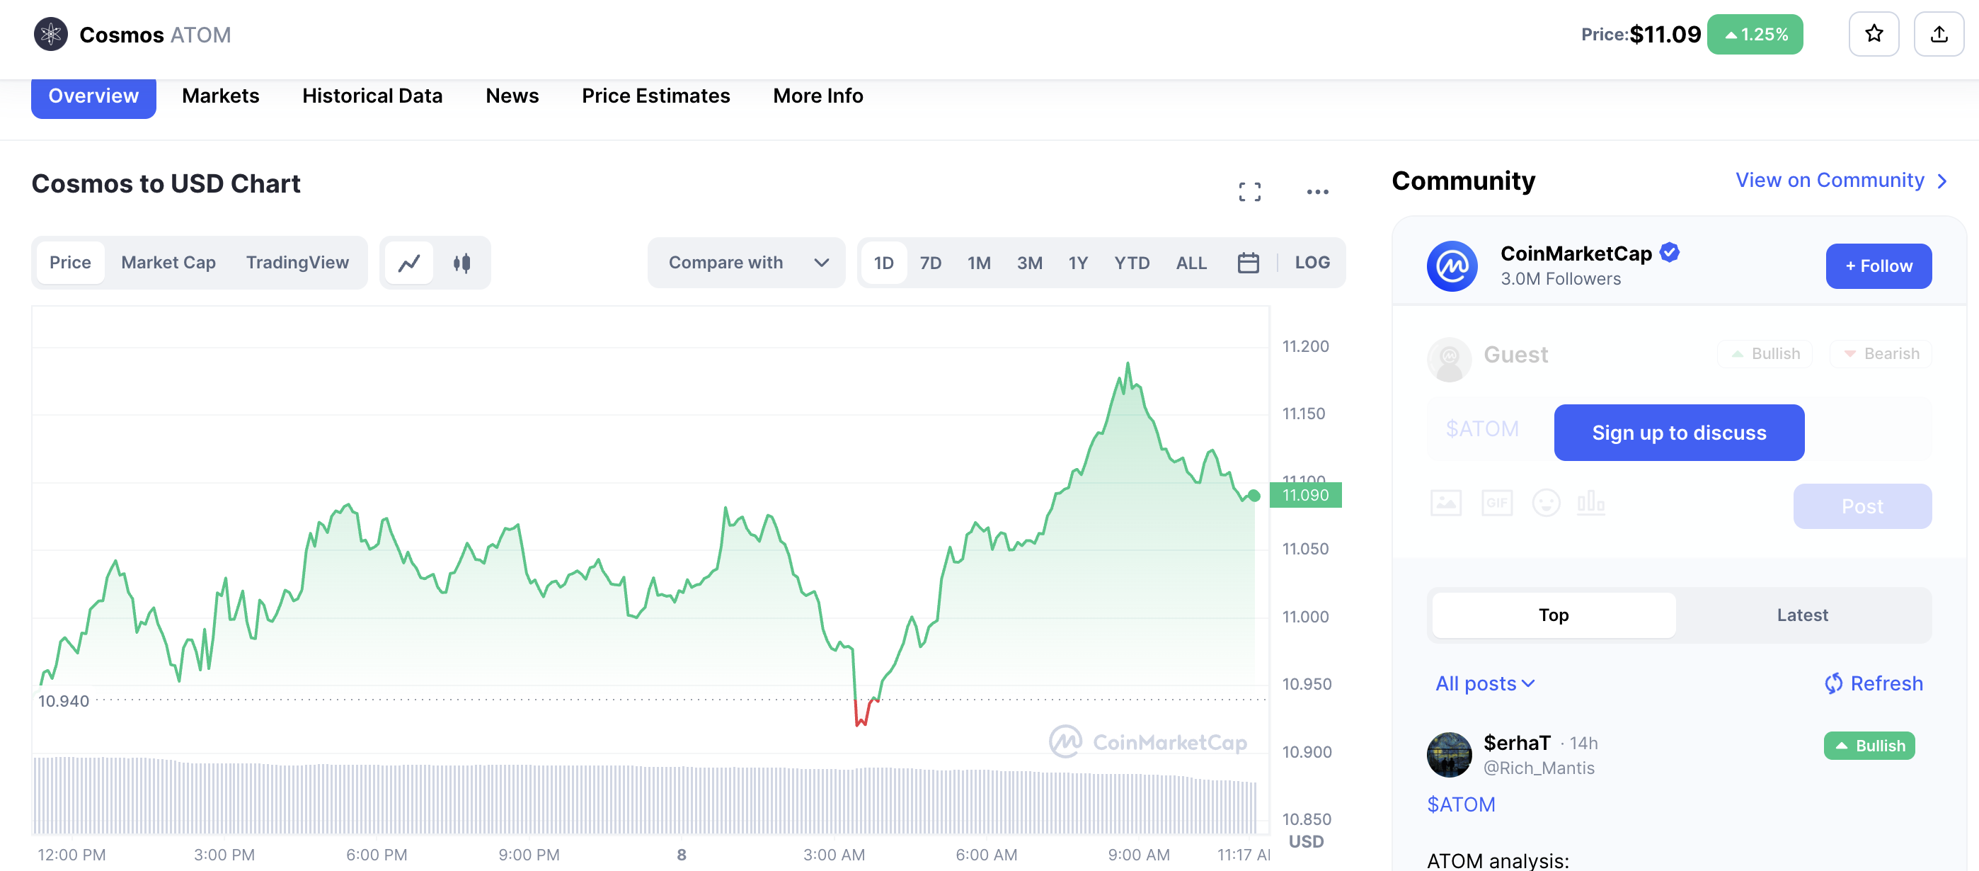Click the $ATOM post input field
This screenshot has height=871, width=1979.
tap(1482, 429)
